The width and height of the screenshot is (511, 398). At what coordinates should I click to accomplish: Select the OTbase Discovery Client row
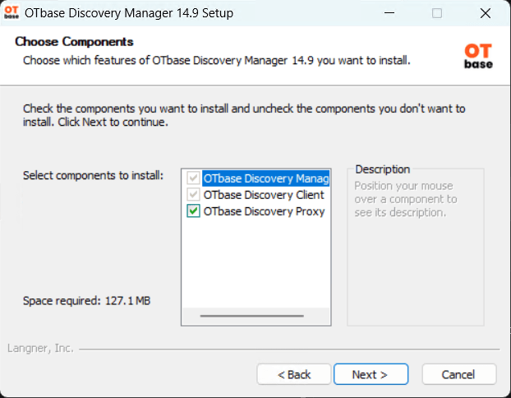[264, 195]
